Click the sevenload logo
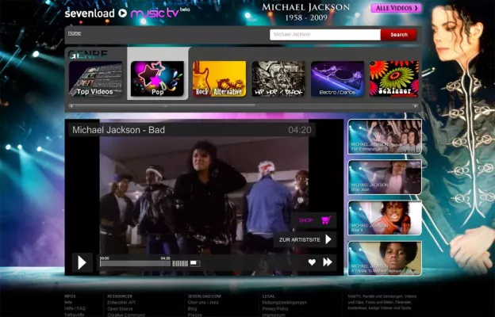495x317 pixels. point(91,13)
